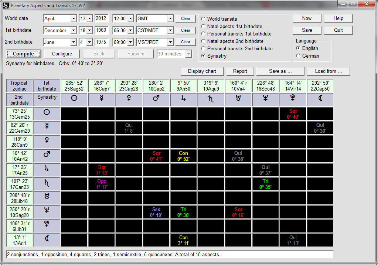The image size is (378, 265).
Task: Open the GMT time zone dropdown
Action: click(x=170, y=18)
